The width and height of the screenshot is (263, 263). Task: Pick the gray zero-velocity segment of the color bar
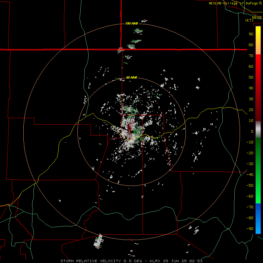point(258,129)
